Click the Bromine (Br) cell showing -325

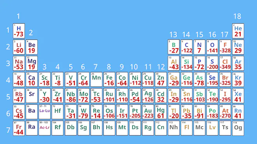click(225, 80)
